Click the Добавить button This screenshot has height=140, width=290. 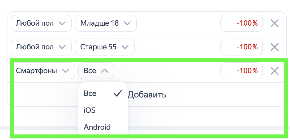(x=147, y=95)
